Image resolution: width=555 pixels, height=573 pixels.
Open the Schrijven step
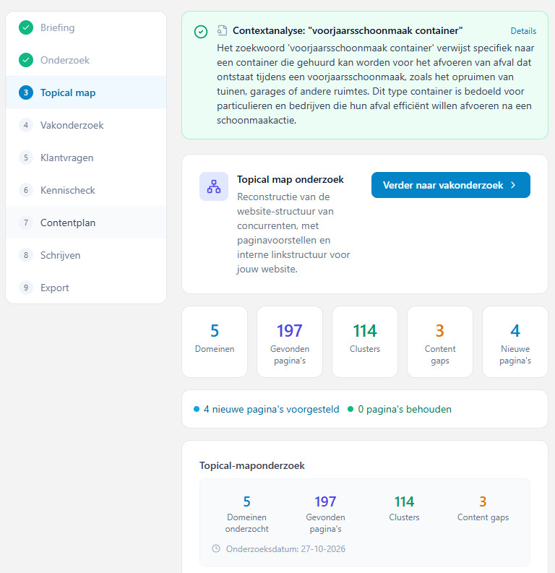(x=86, y=255)
